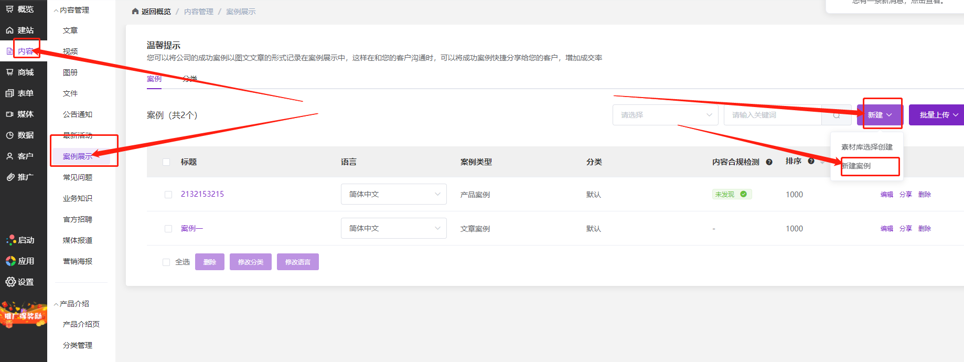Image resolution: width=964 pixels, height=362 pixels.
Task: Open the 商城 shop cart icon
Action: click(9, 72)
